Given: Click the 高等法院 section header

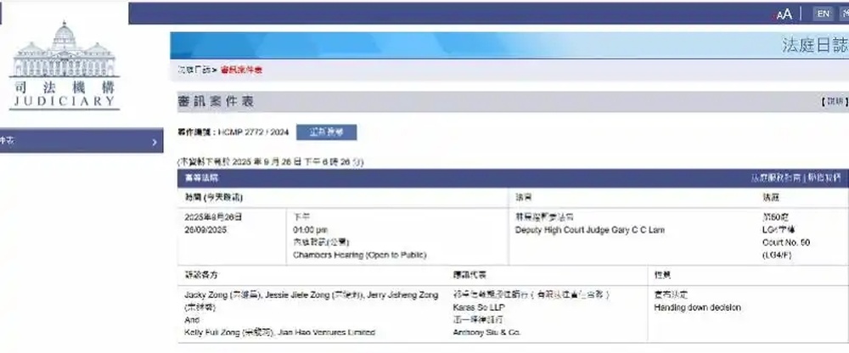Looking at the screenshot, I should coord(202,178).
